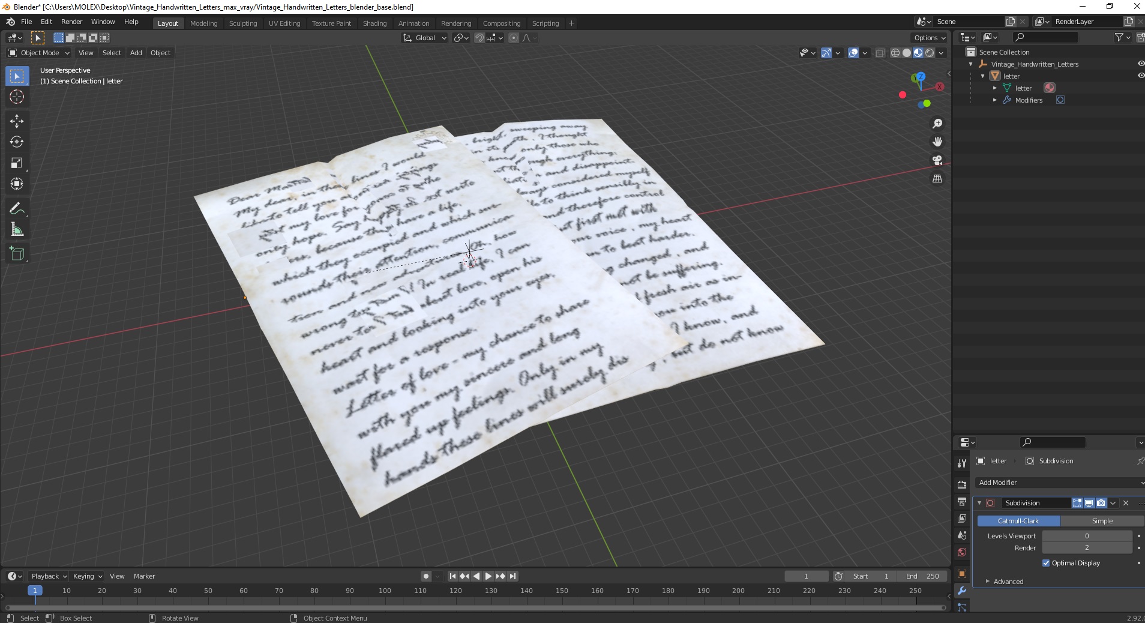Open the Object properties tab
The height and width of the screenshot is (623, 1145).
click(x=962, y=574)
